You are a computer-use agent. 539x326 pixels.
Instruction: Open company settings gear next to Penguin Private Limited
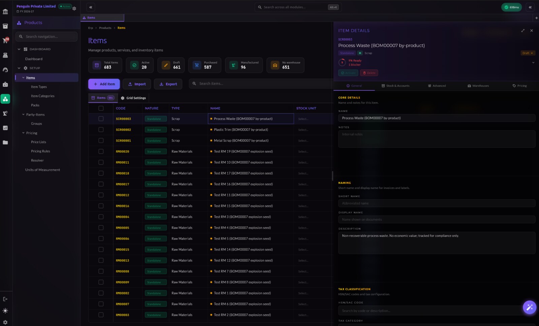pyautogui.click(x=74, y=8)
